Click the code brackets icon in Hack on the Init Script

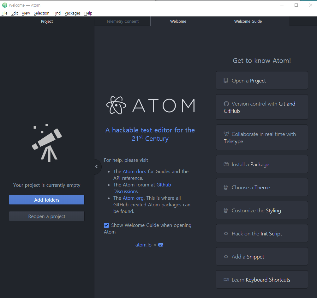point(226,234)
